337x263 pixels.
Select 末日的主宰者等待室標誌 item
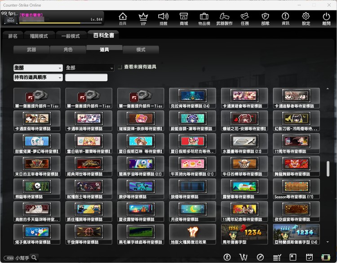37,166
